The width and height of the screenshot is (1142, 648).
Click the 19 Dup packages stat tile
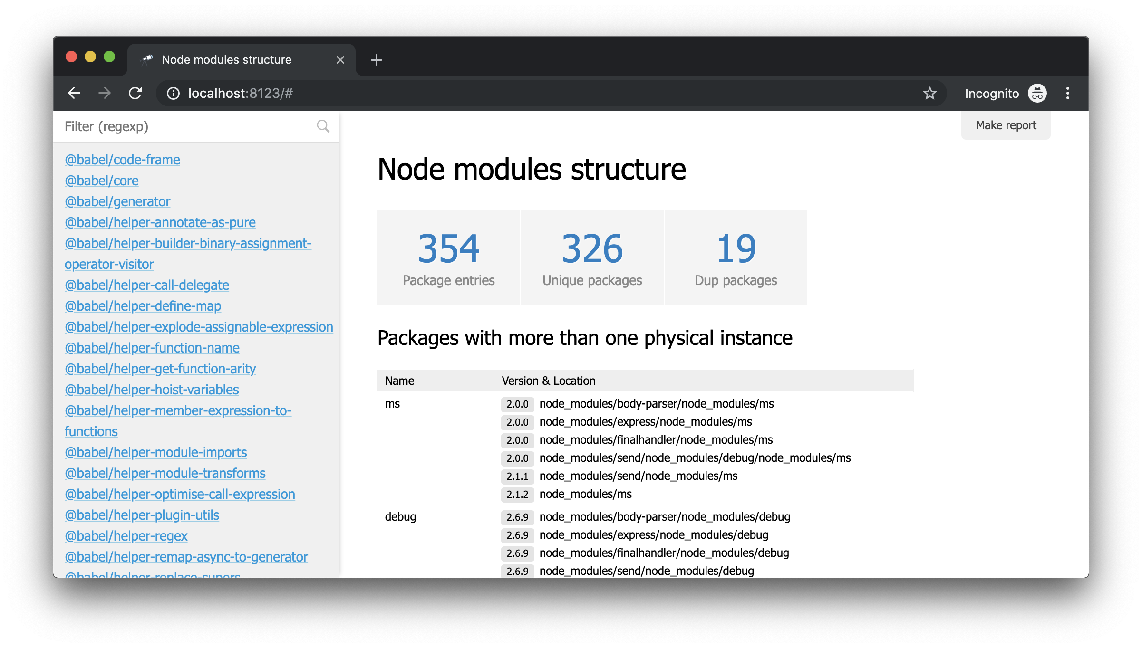pos(736,257)
